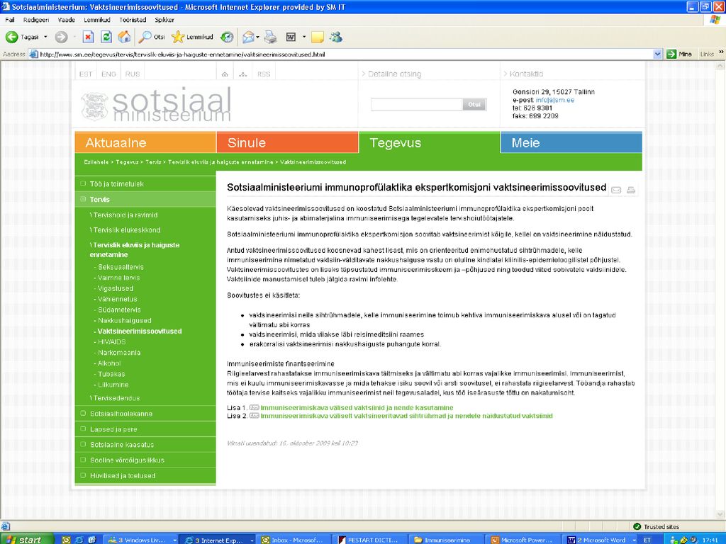Click the print-page icon next to the heading

pos(630,190)
